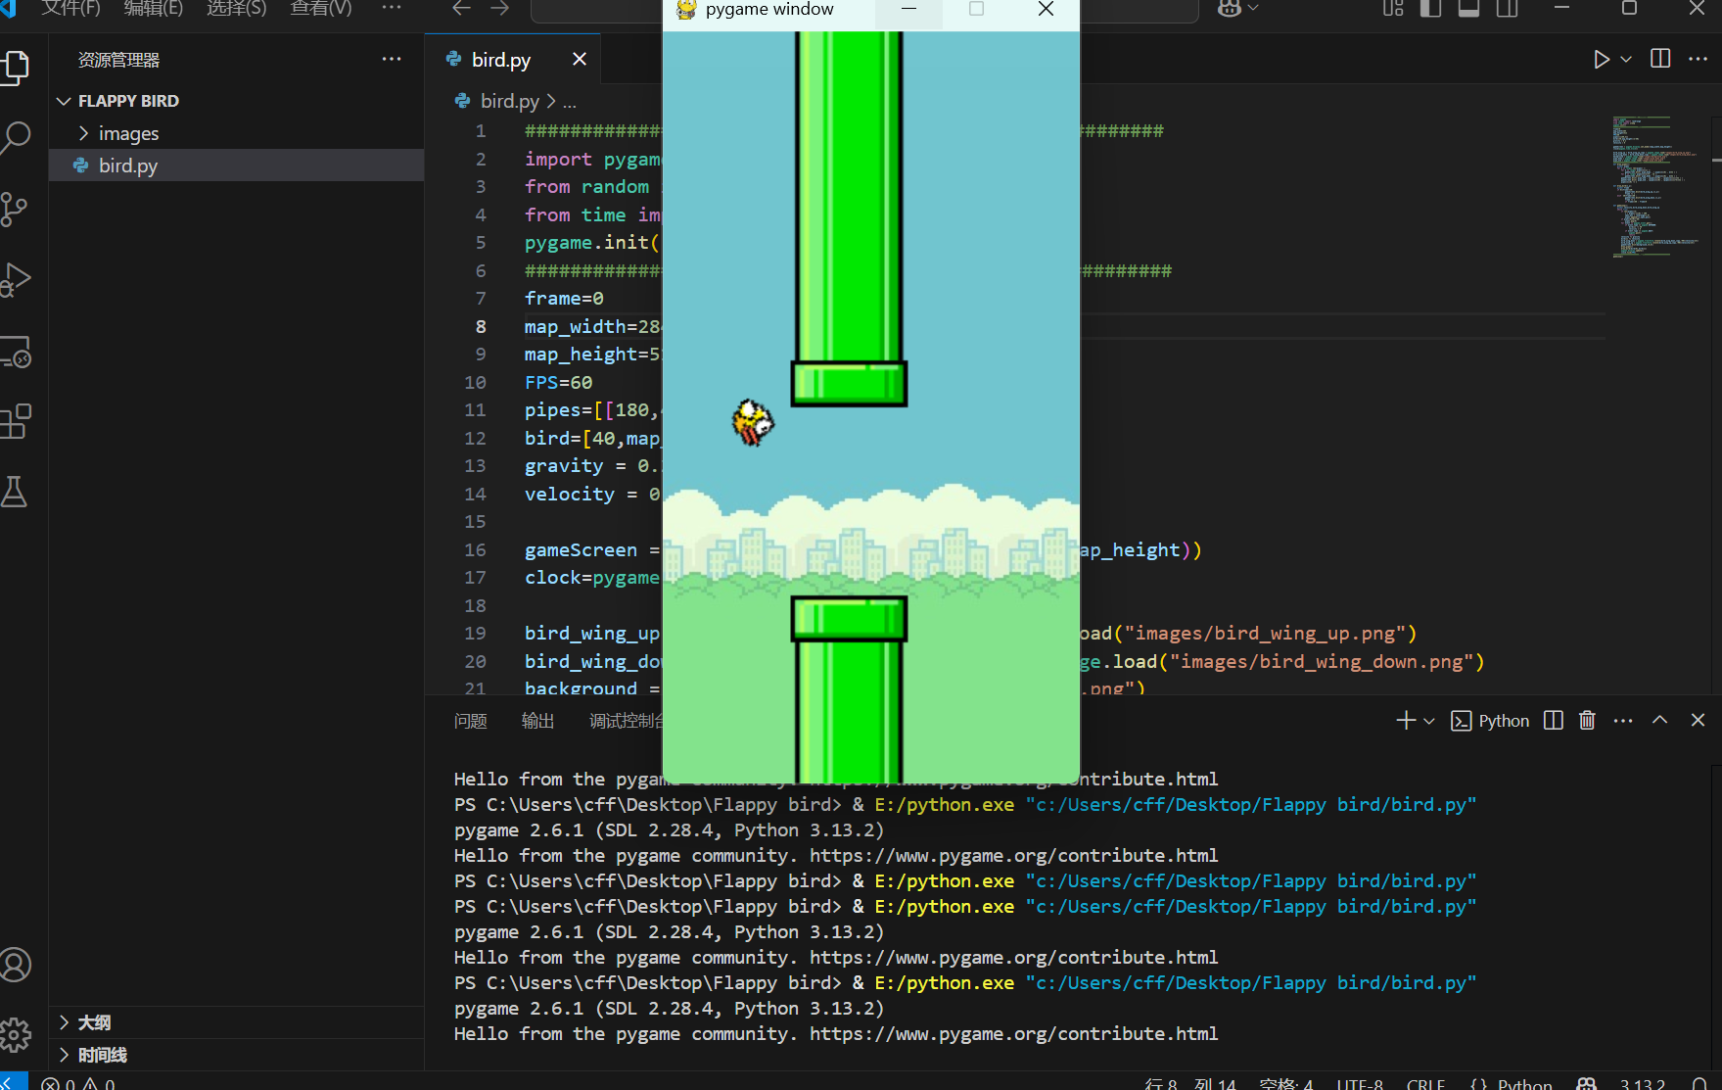Open errors and warnings counter in status bar
This screenshot has height=1090, width=1722.
(x=78, y=1083)
